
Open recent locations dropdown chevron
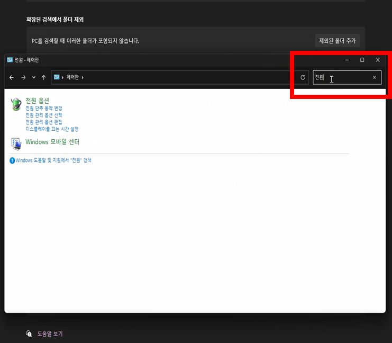tap(34, 78)
